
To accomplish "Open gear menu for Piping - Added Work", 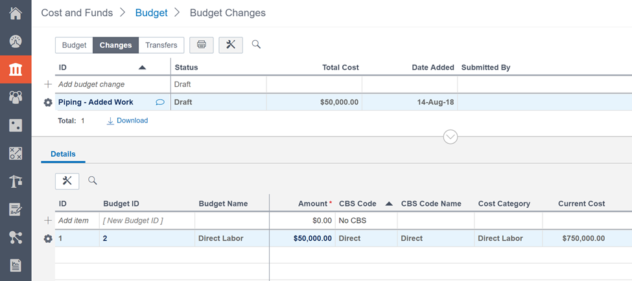I will pos(48,102).
